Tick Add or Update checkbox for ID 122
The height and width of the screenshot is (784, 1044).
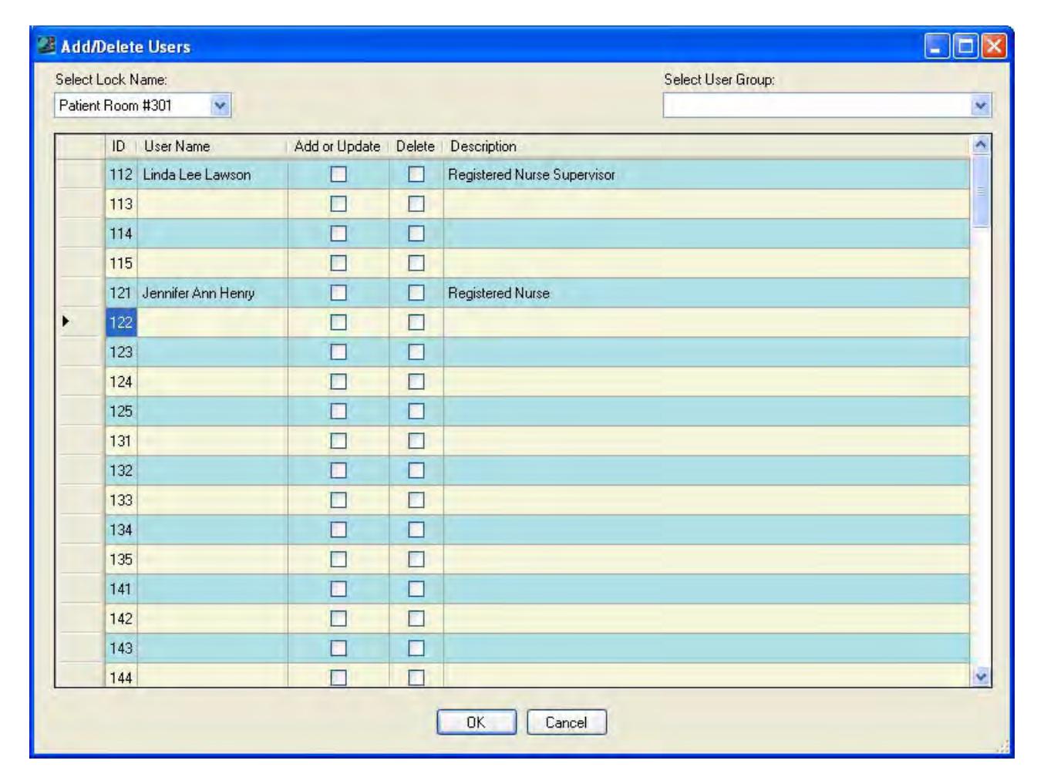pos(338,322)
